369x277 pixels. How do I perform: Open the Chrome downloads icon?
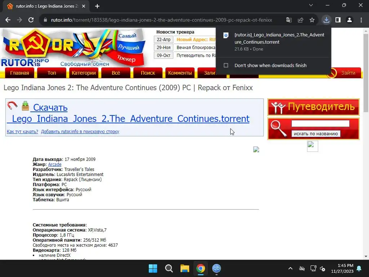tap(326, 20)
